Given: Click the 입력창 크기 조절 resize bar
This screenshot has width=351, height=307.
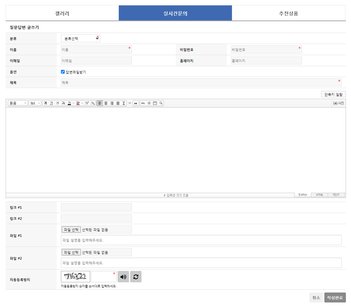Looking at the screenshot, I should click(176, 195).
